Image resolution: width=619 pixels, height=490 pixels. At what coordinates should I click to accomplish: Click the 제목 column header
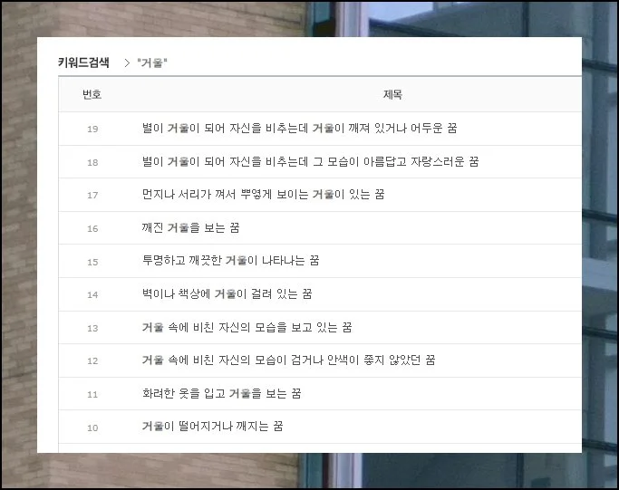(392, 94)
